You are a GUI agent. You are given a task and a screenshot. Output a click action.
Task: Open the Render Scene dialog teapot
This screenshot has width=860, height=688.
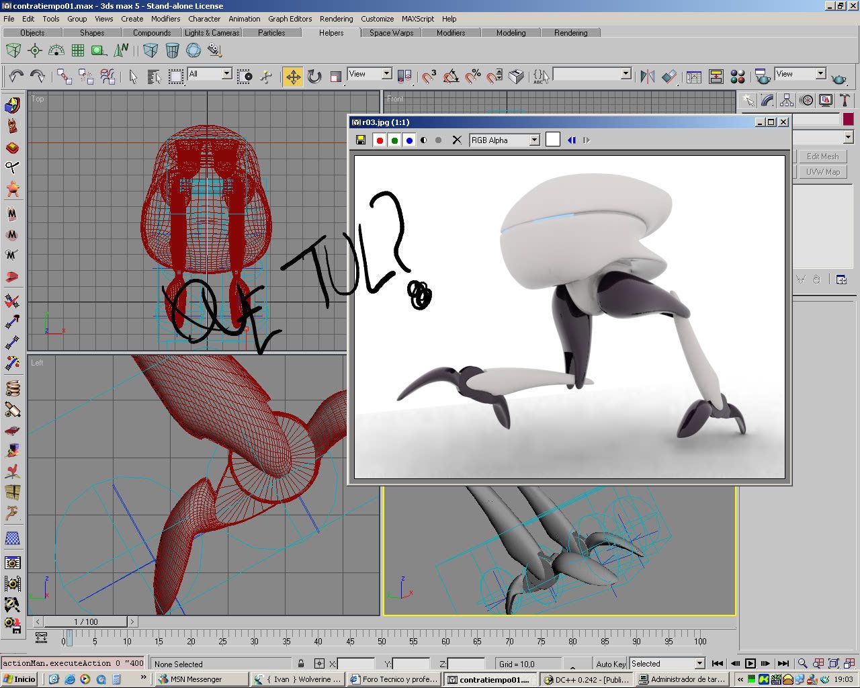point(763,77)
